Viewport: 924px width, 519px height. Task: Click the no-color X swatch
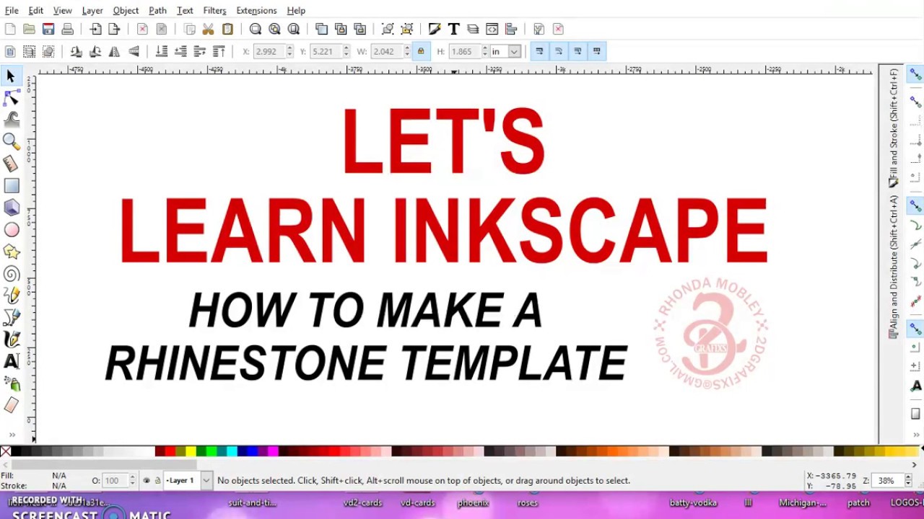point(6,452)
